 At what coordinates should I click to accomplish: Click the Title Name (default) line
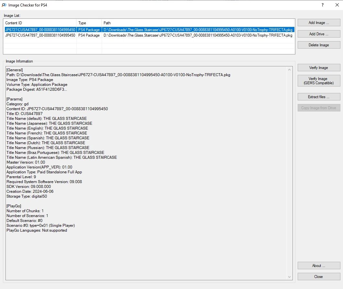tap(47, 118)
